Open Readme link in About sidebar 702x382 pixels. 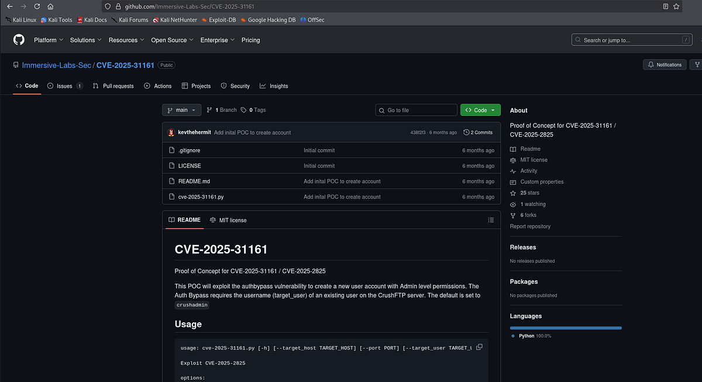(525, 149)
